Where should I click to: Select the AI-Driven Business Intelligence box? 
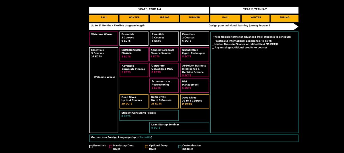pyautogui.click(x=195, y=70)
